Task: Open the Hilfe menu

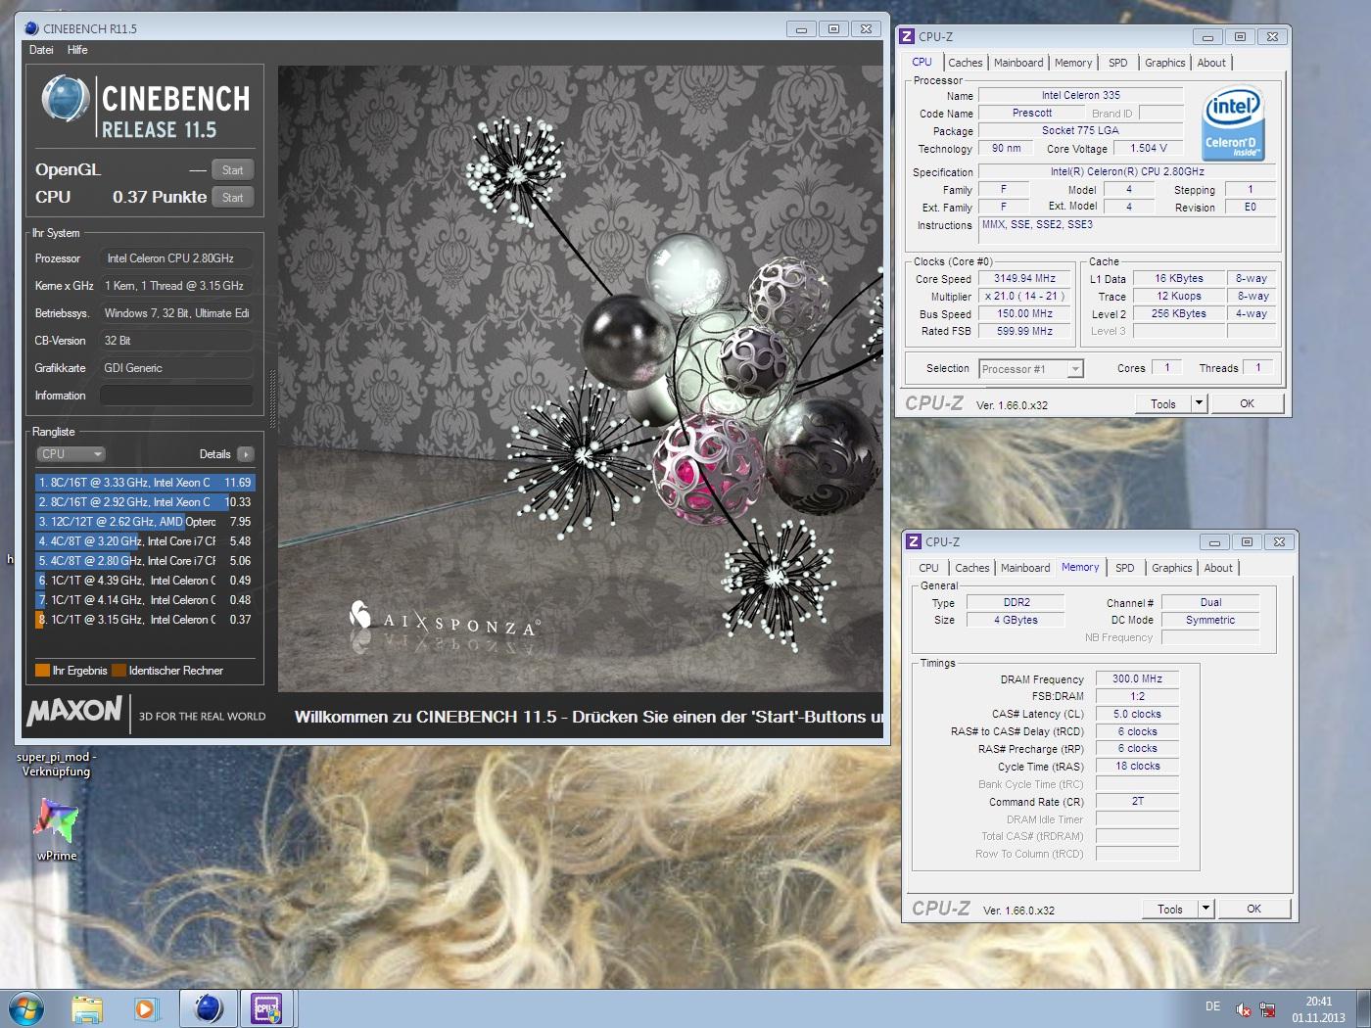Action: pos(77,50)
